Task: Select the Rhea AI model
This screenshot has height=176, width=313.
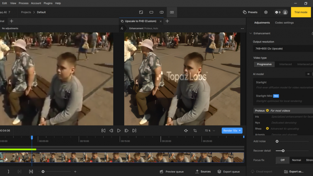Action: pos(283,129)
